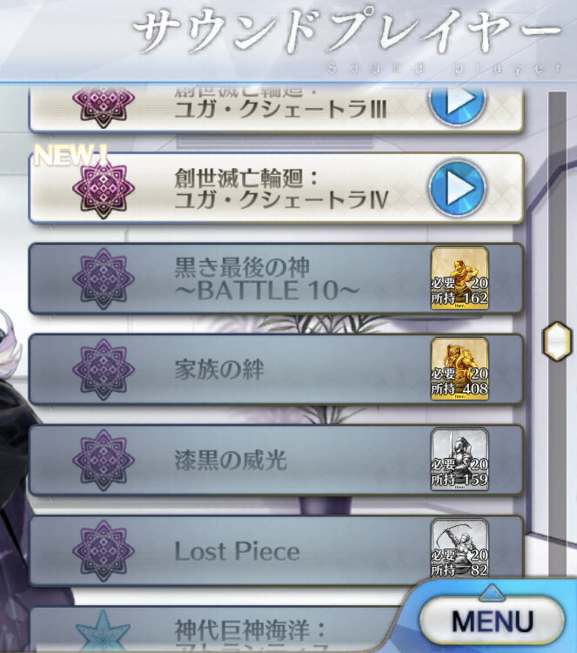The width and height of the screenshot is (577, 653).
Task: Select locked track 家族の絆
Action: pos(276,369)
